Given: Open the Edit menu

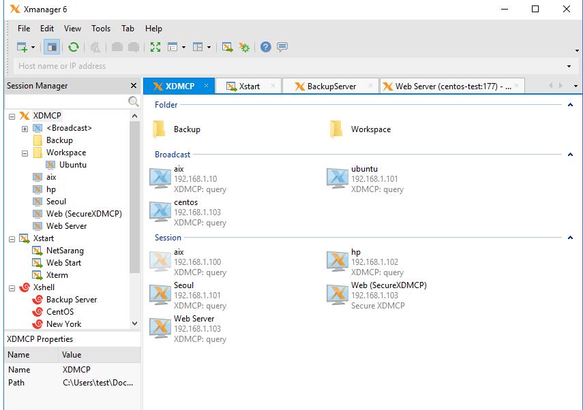Looking at the screenshot, I should click(x=47, y=29).
